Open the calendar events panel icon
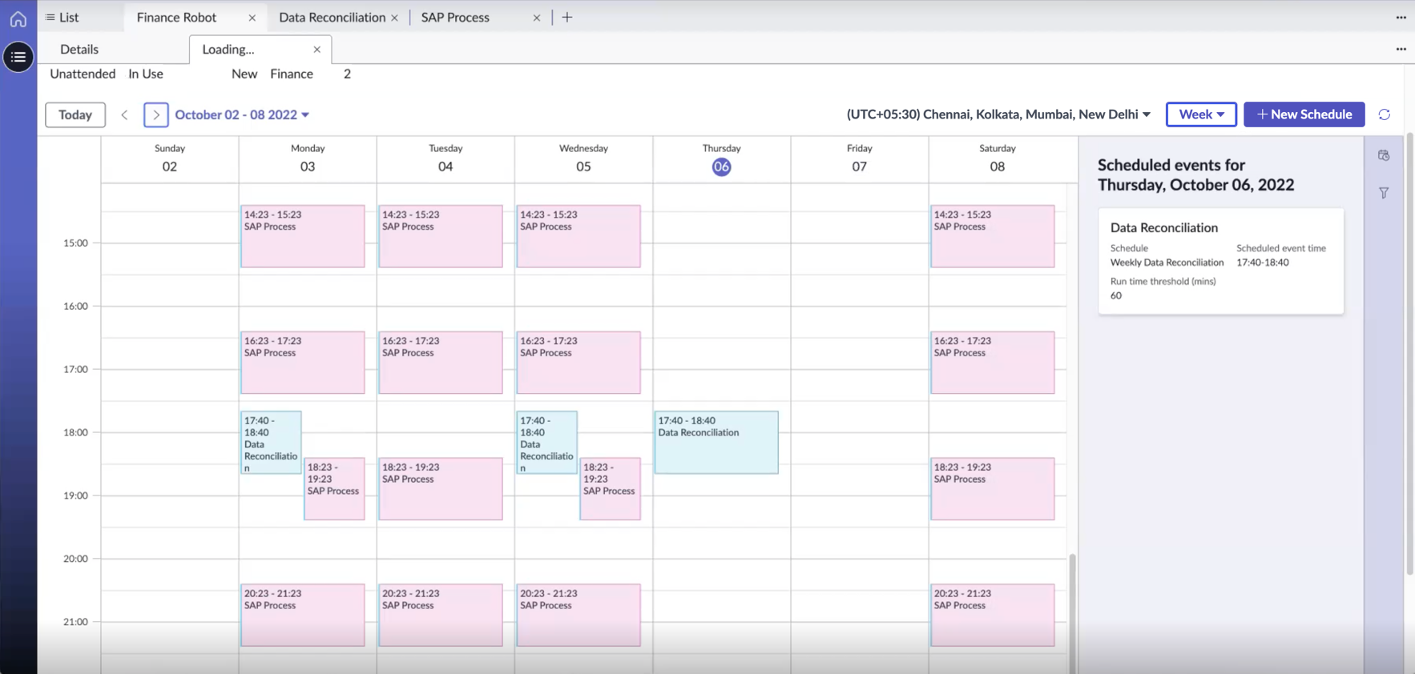The image size is (1415, 674). coord(1384,155)
